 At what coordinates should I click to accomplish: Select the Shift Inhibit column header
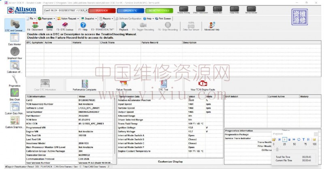tap(246, 97)
